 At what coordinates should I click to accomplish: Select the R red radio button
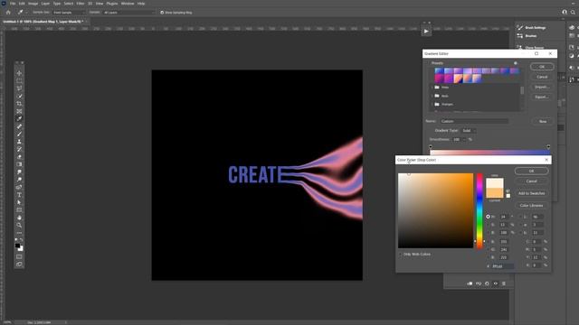pyautogui.click(x=488, y=242)
